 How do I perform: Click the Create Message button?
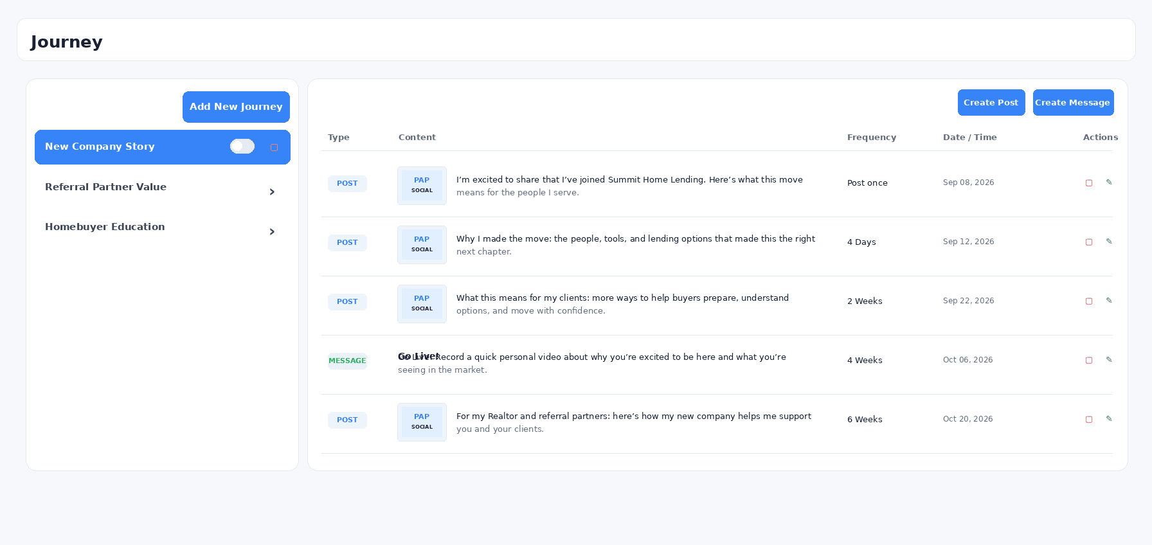point(1073,103)
